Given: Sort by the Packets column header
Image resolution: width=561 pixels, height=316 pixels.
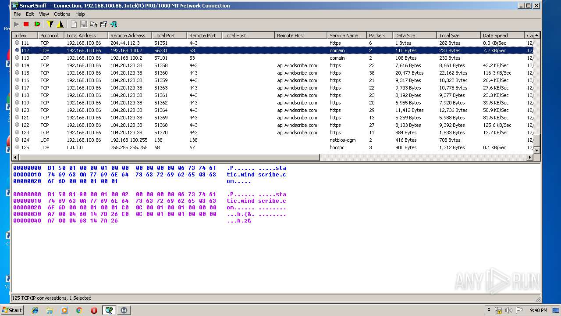Looking at the screenshot, I should click(380, 36).
